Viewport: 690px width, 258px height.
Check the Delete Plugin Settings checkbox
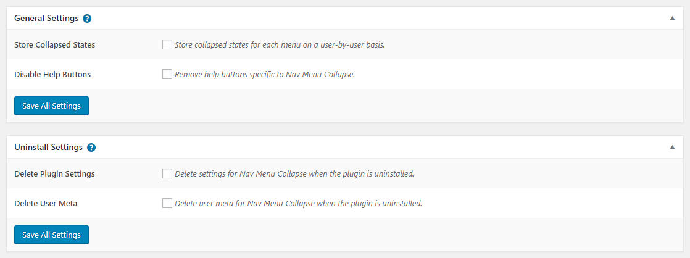coord(167,173)
